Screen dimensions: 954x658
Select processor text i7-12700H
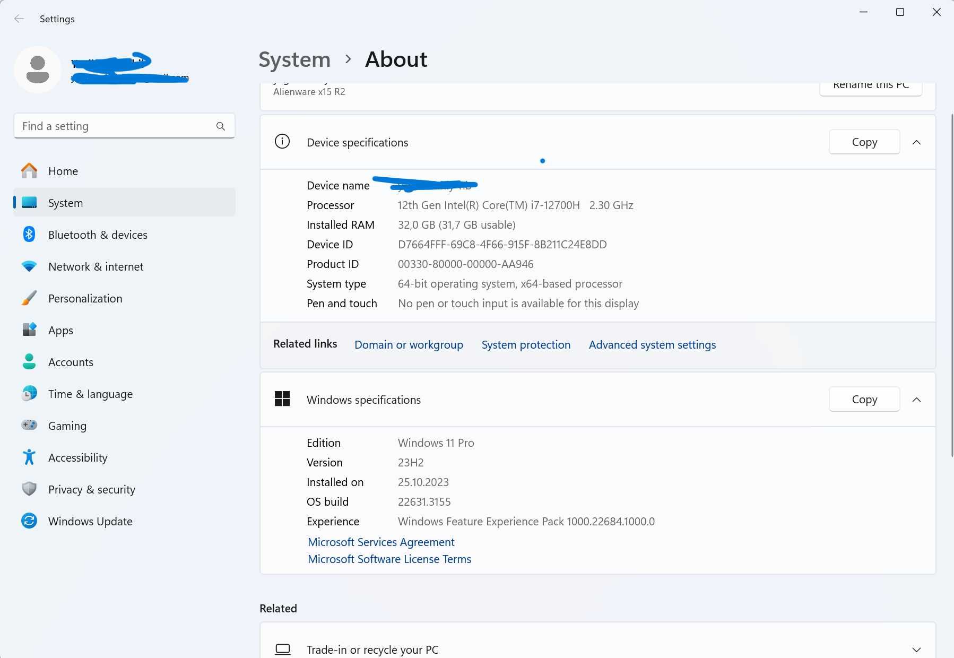555,205
